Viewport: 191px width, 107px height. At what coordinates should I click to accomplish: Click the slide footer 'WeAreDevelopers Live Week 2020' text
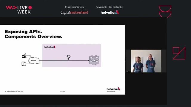point(15,91)
